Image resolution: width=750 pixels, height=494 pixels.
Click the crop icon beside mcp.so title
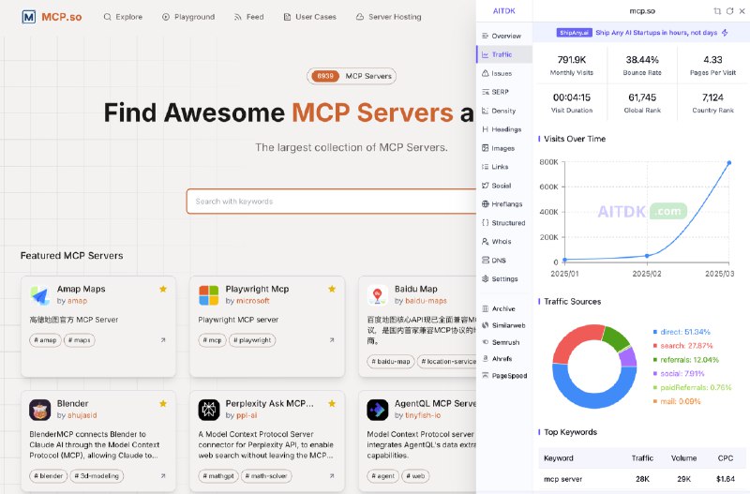pyautogui.click(x=717, y=11)
